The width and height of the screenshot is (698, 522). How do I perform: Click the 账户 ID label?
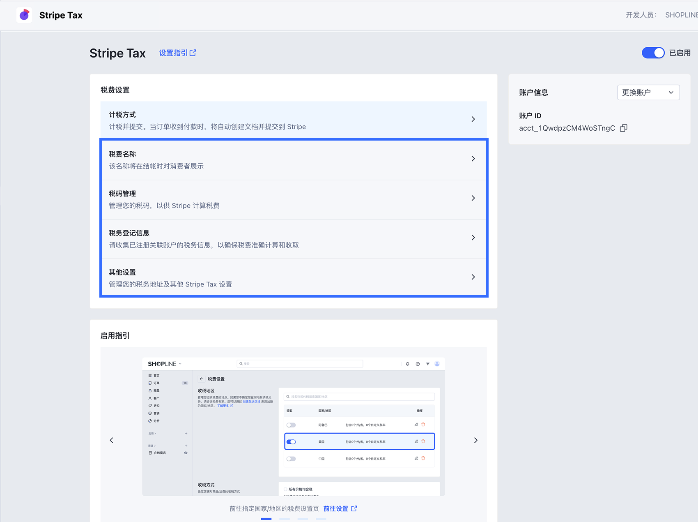tap(530, 116)
